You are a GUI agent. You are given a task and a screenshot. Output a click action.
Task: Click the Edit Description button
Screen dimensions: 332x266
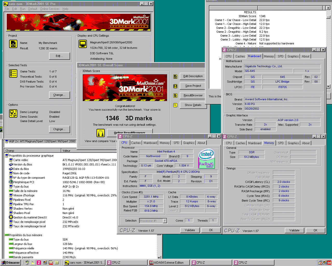[x=193, y=76]
